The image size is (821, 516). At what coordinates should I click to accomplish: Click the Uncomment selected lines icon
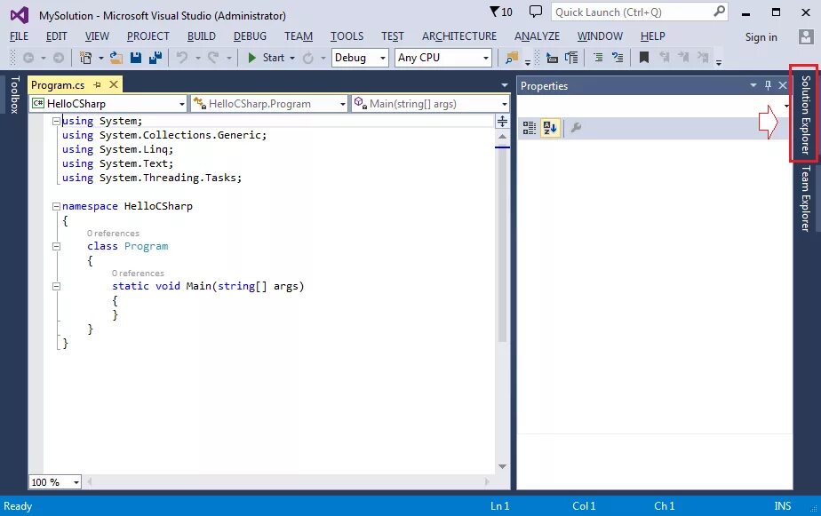point(618,58)
